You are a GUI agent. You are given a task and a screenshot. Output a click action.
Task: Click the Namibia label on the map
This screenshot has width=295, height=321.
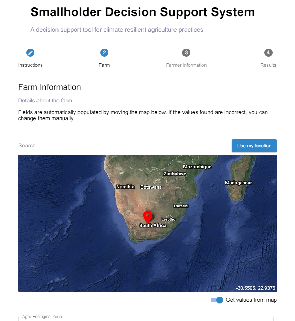(x=125, y=187)
